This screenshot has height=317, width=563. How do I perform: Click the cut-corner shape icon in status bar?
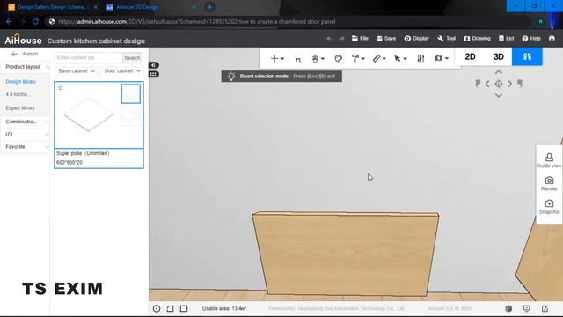tap(170, 308)
